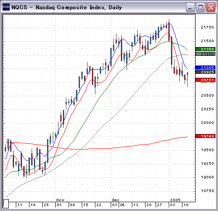Image resolution: width=218 pixels, height=211 pixels.
Task: Click the 22 date marker on time axis
Action: coord(99,205)
